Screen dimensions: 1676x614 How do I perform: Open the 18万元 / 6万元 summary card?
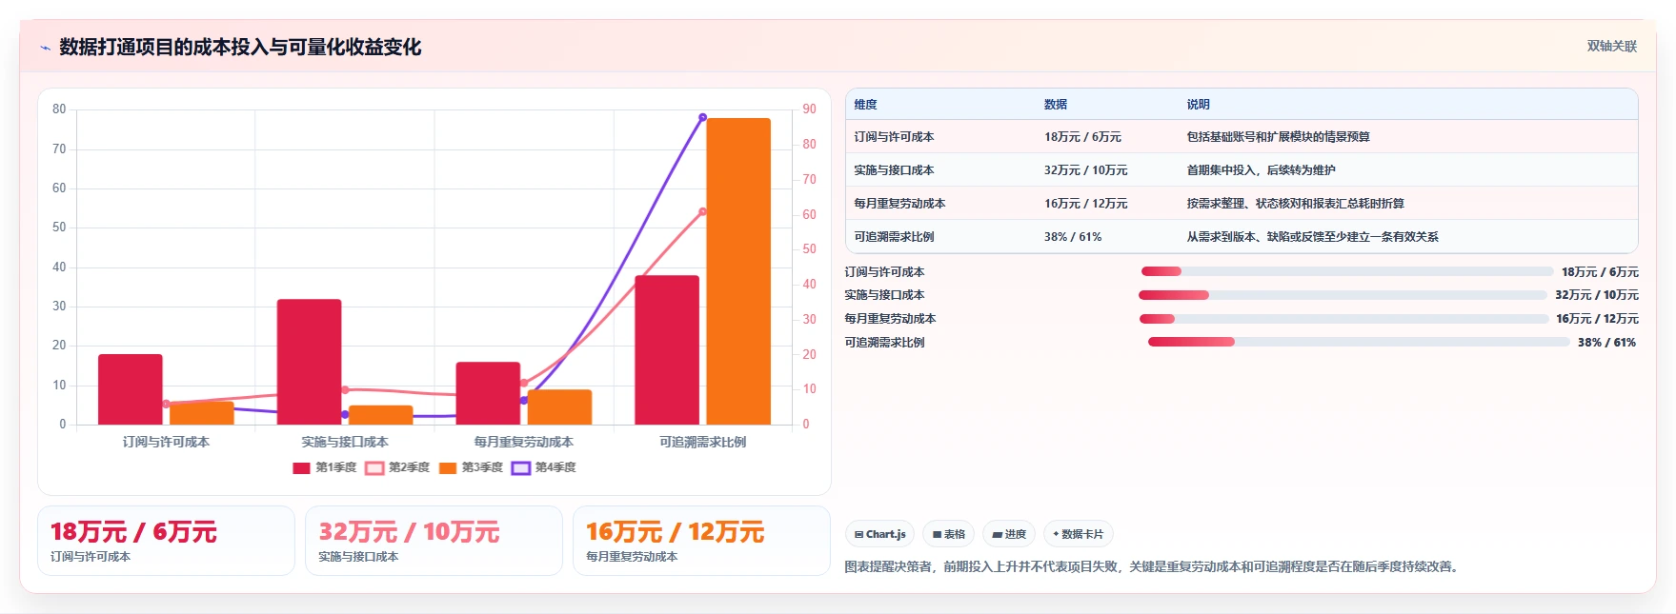pyautogui.click(x=166, y=541)
